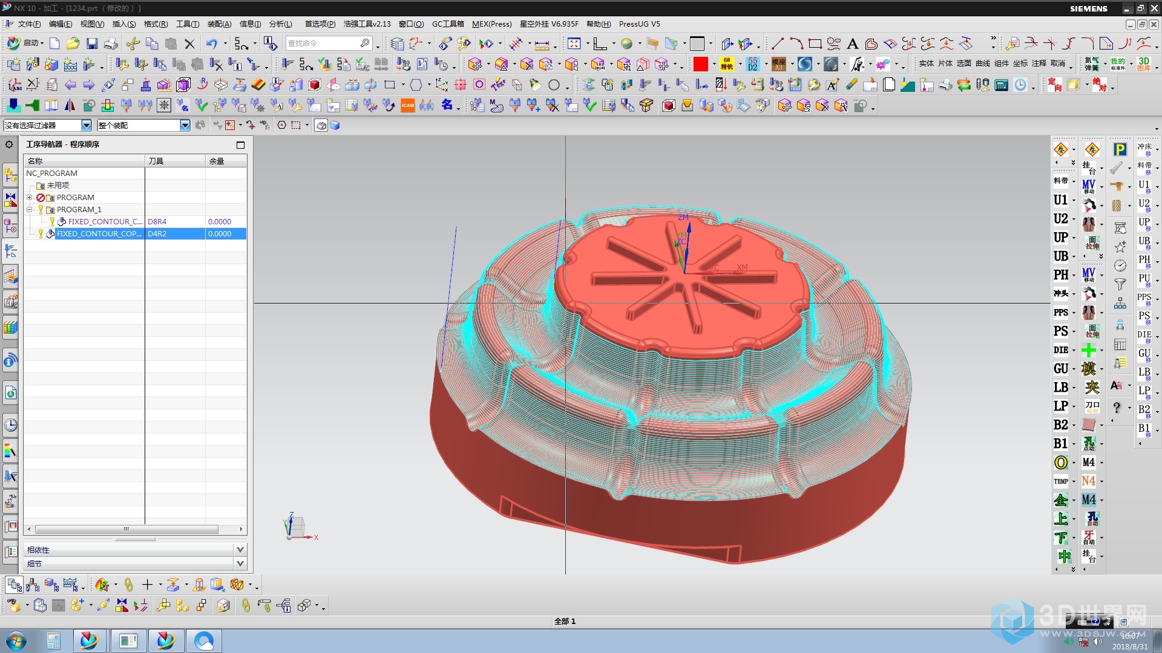Viewport: 1162px width, 653px height.
Task: Open the 视图(V) menu
Action: pyautogui.click(x=92, y=24)
